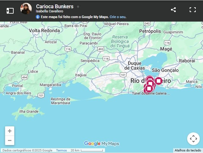Click the Google My Maps logo

click(x=101, y=143)
